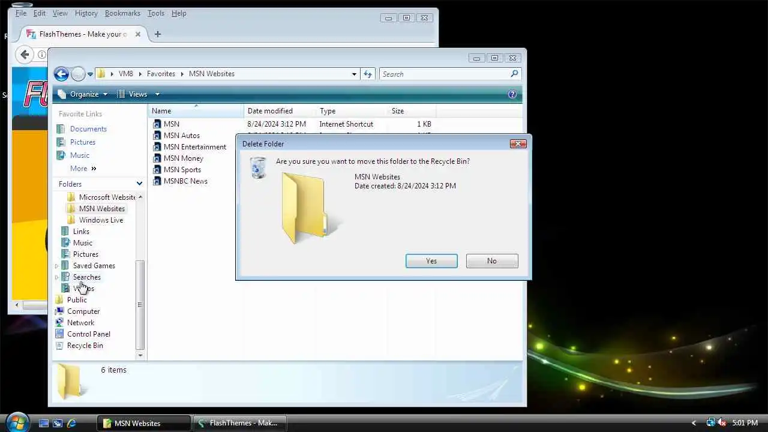This screenshot has width=768, height=432.
Task: Open File menu in browser window
Action: [21, 13]
